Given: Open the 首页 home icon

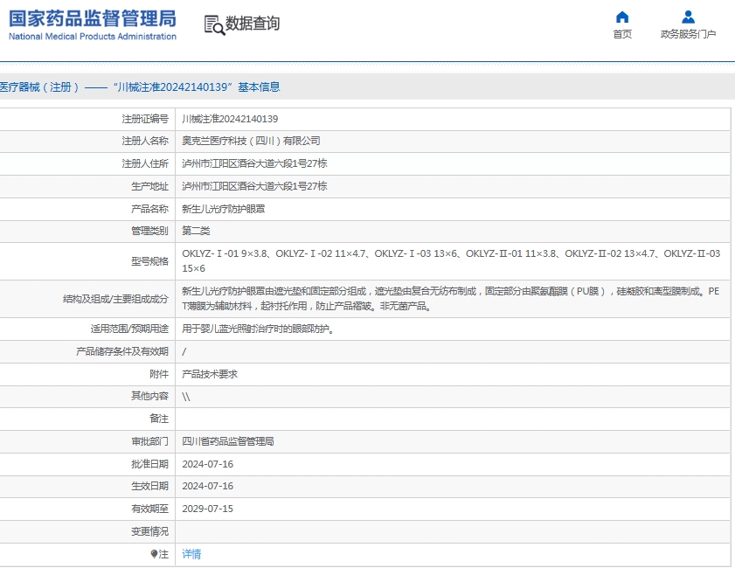Looking at the screenshot, I should point(622,17).
